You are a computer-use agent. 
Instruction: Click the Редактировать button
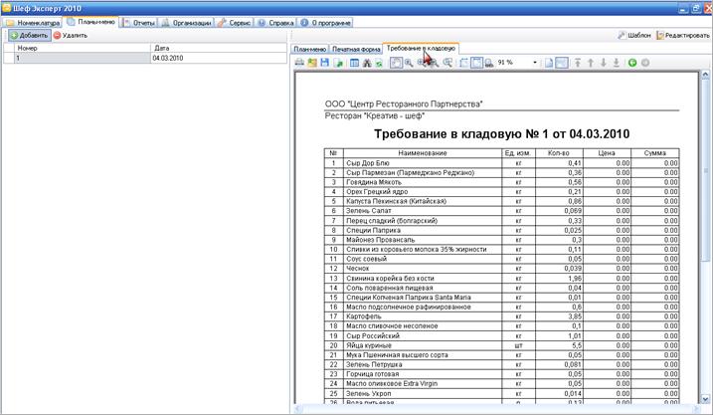tap(682, 35)
